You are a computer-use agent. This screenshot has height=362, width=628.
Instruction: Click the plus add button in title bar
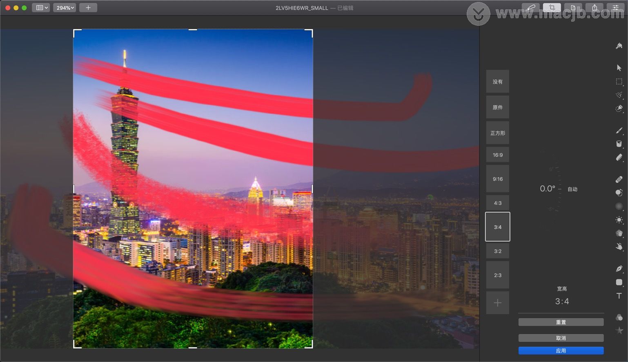coord(88,7)
